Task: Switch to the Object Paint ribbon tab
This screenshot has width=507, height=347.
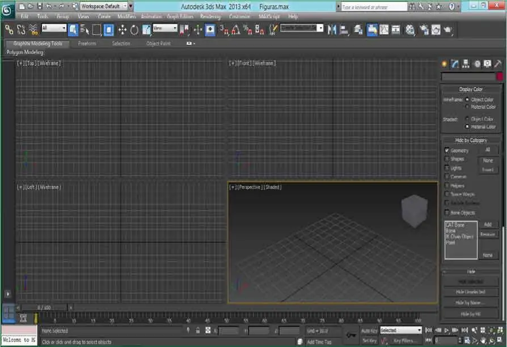Action: click(158, 43)
